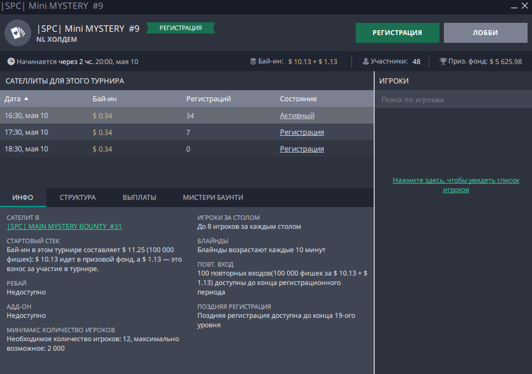Sort satellites by Регистраций column header
532x374 pixels.
[208, 99]
